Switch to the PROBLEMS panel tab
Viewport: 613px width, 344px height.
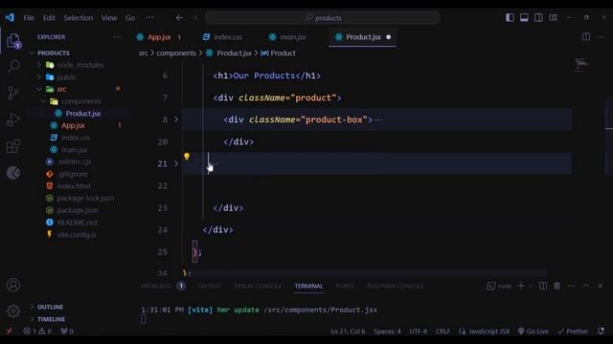(x=156, y=286)
